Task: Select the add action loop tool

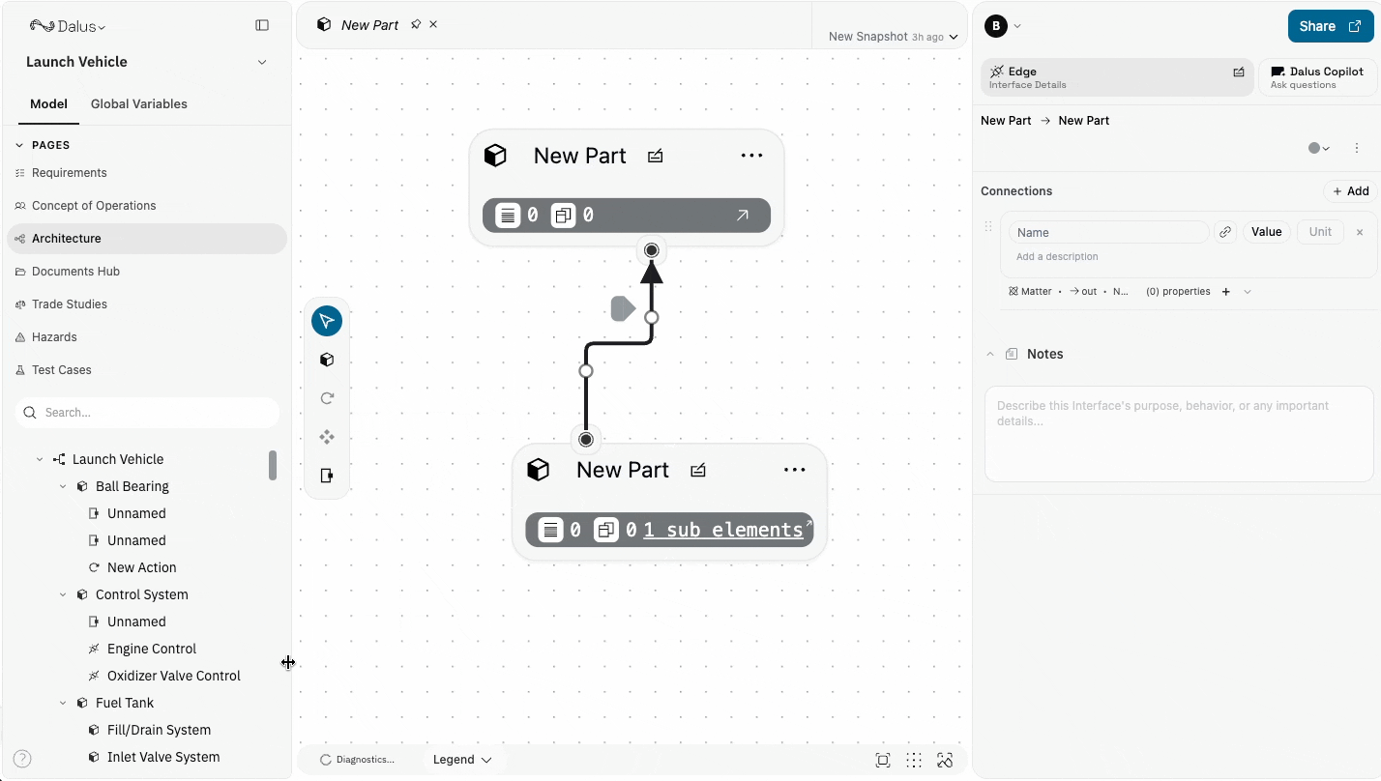Action: tap(327, 398)
